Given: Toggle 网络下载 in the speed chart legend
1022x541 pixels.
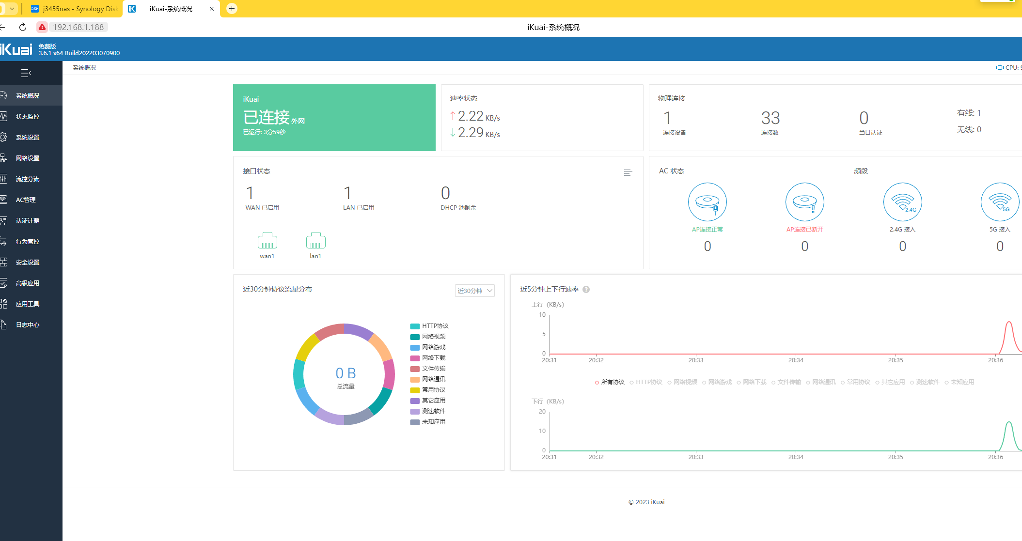Looking at the screenshot, I should pyautogui.click(x=752, y=382).
